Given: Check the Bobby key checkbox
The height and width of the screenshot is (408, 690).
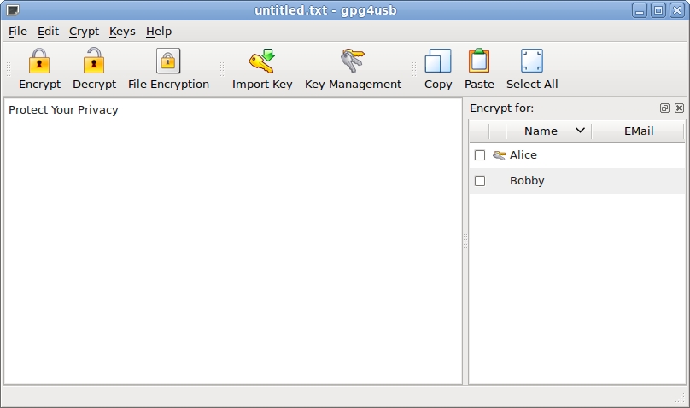Looking at the screenshot, I should point(480,181).
